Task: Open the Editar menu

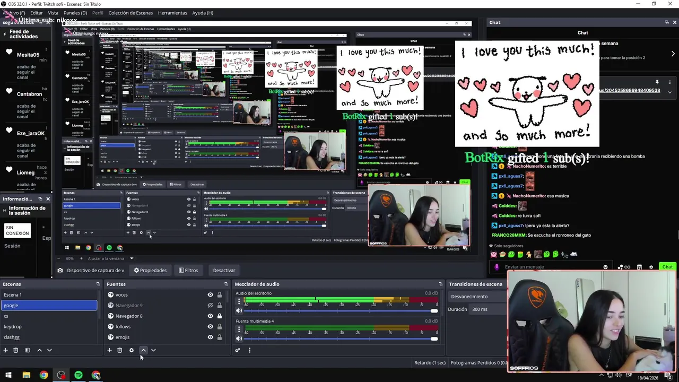Action: pyautogui.click(x=37, y=13)
